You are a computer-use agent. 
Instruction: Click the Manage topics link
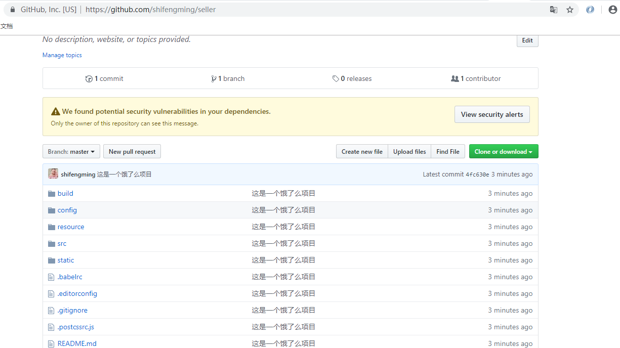[62, 55]
